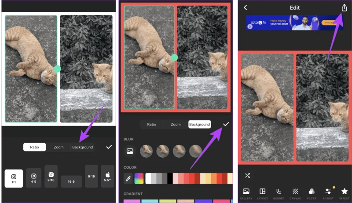The image size is (352, 203).
Task: Choose the pale pink color swatch
Action: (x=176, y=178)
